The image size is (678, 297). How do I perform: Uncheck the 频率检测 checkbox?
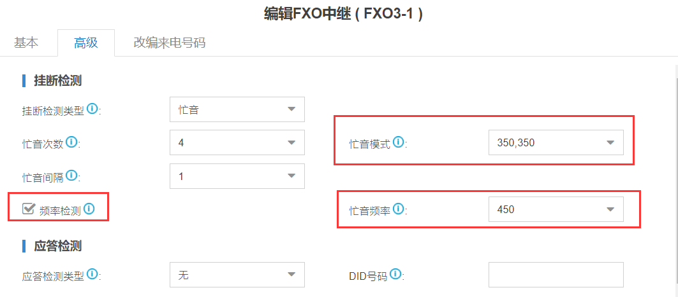[x=29, y=209]
